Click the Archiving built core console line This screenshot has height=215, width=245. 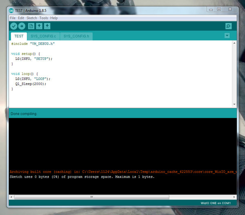(x=123, y=172)
